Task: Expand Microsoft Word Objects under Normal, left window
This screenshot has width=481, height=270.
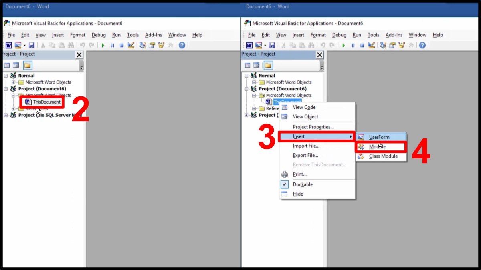Action: coord(13,82)
